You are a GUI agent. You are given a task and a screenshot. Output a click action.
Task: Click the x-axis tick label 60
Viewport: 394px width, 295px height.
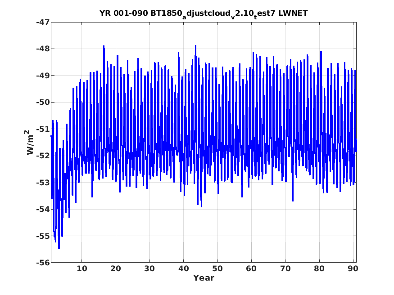251,268
